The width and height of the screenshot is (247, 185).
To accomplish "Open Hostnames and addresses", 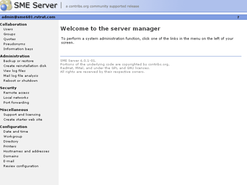I will pos(26,151).
